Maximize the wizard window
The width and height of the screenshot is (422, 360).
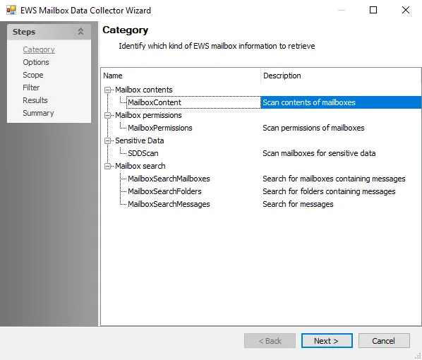pos(373,10)
